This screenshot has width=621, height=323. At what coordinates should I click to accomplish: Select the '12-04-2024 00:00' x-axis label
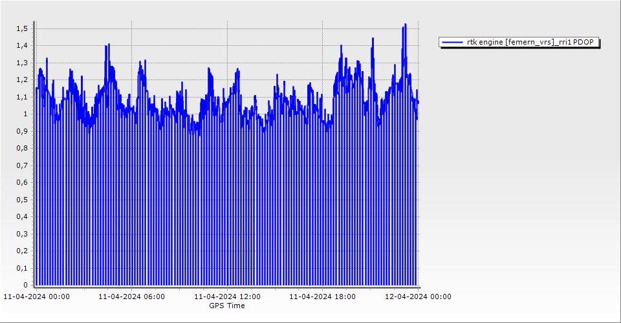coord(418,297)
